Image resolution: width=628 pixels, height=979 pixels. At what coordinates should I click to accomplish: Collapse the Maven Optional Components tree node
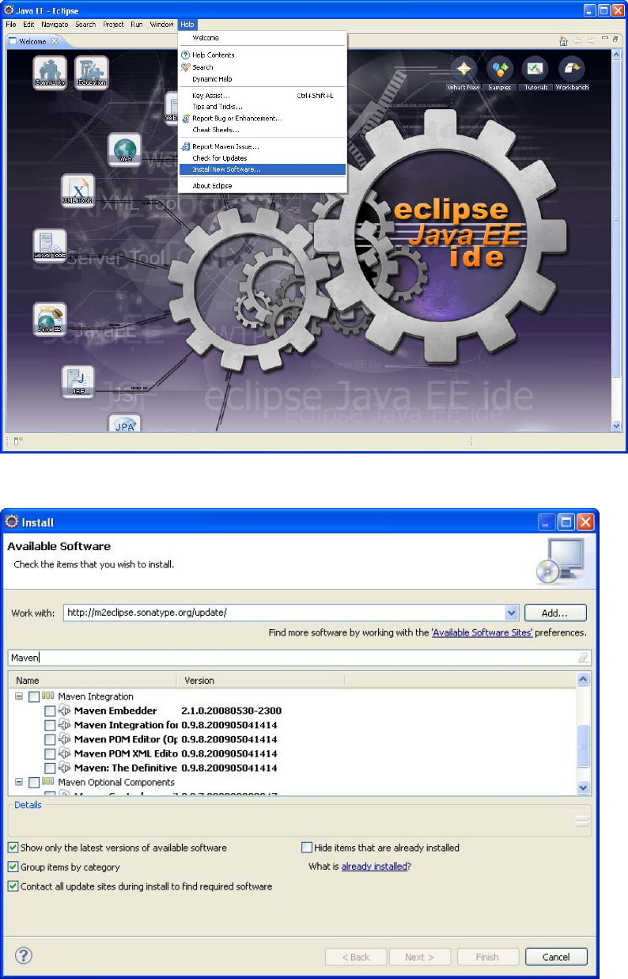point(19,782)
